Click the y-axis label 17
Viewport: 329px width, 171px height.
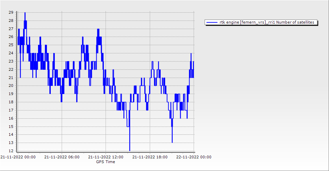11,110
